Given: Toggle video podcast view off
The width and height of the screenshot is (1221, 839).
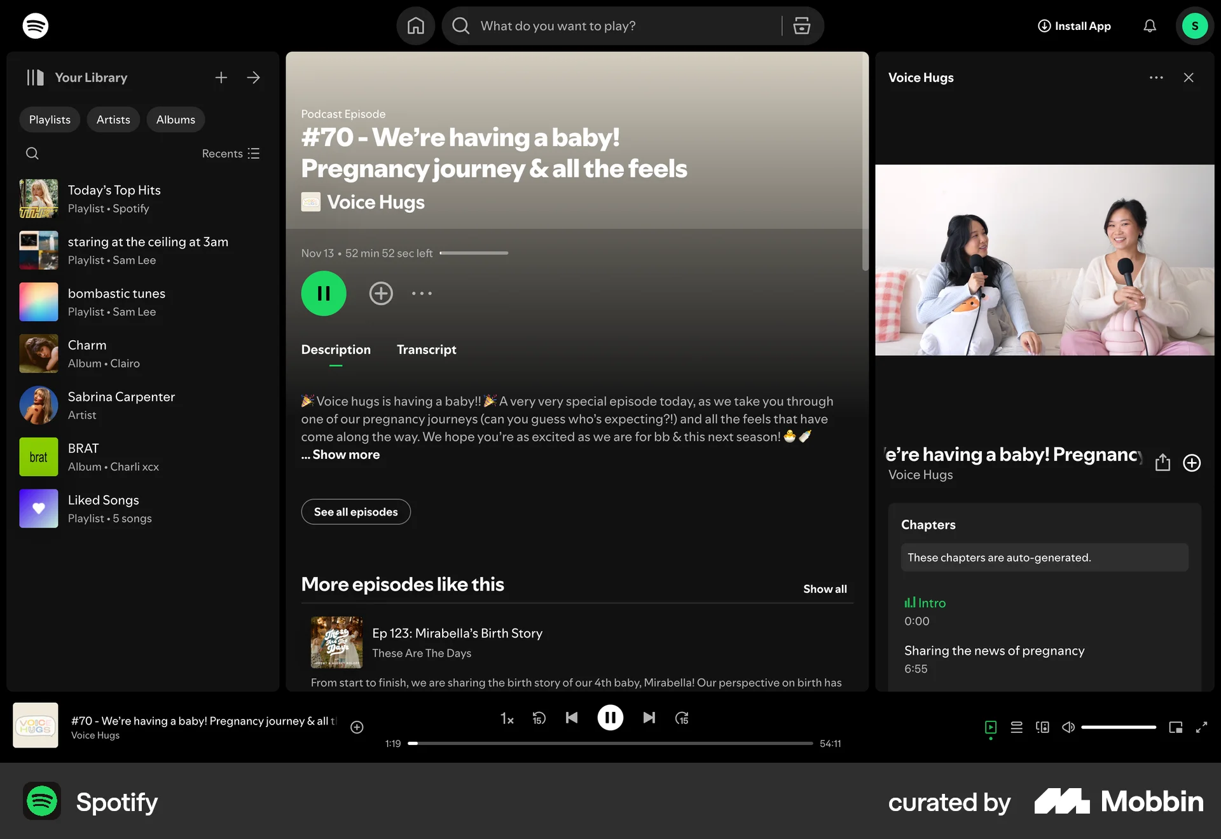Looking at the screenshot, I should point(990,727).
